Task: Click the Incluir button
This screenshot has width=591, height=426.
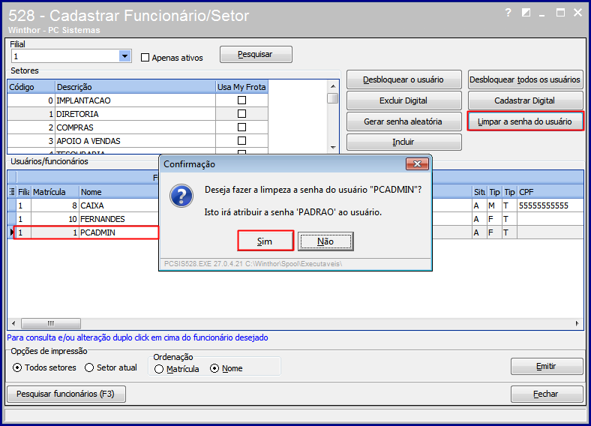Action: [404, 142]
